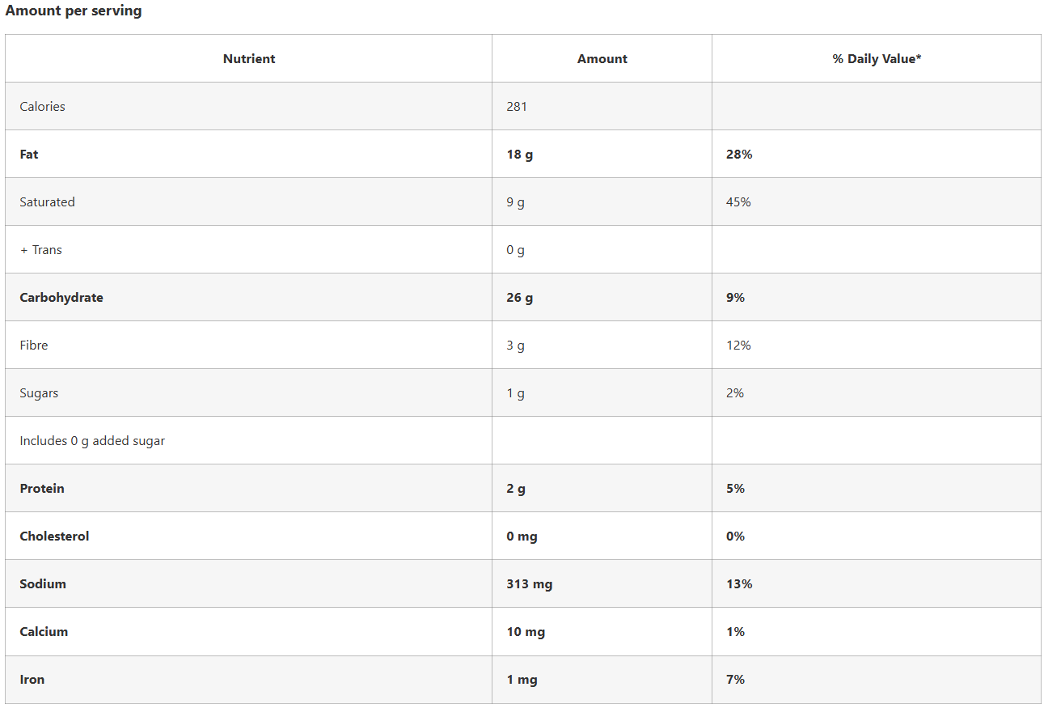Click the 313 mg sodium amount
The height and width of the screenshot is (704, 1044).
coord(530,584)
